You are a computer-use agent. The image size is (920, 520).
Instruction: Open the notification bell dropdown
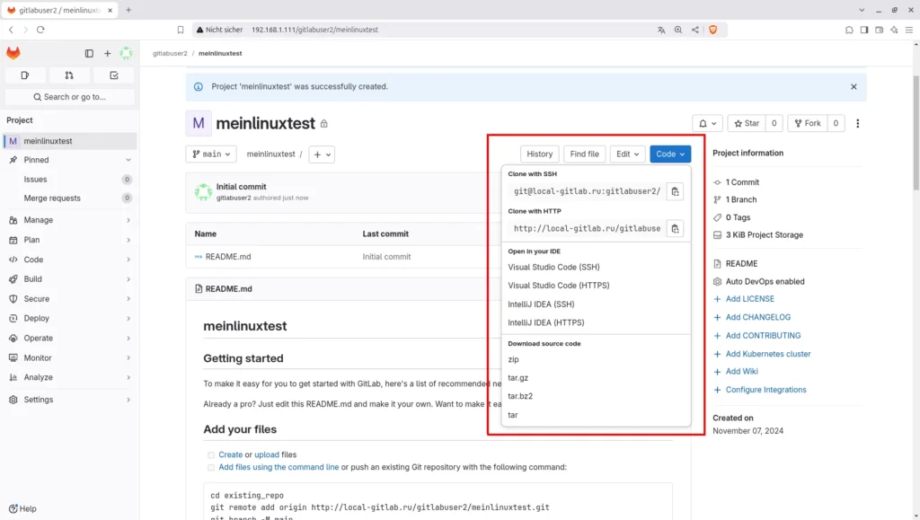tap(707, 124)
